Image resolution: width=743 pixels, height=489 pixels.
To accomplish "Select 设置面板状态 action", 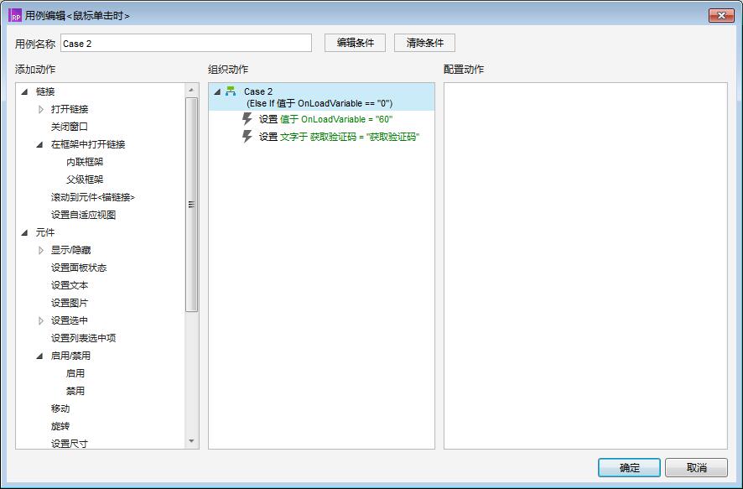I will 79,268.
